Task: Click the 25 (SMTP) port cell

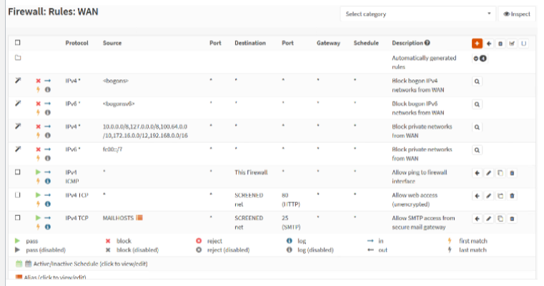Action: (x=291, y=222)
